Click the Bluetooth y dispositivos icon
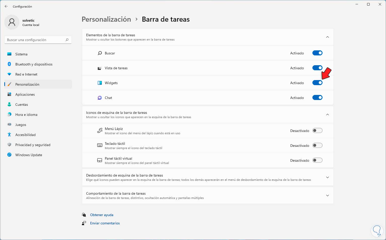Viewport: 386px width, 240px height. [9, 64]
